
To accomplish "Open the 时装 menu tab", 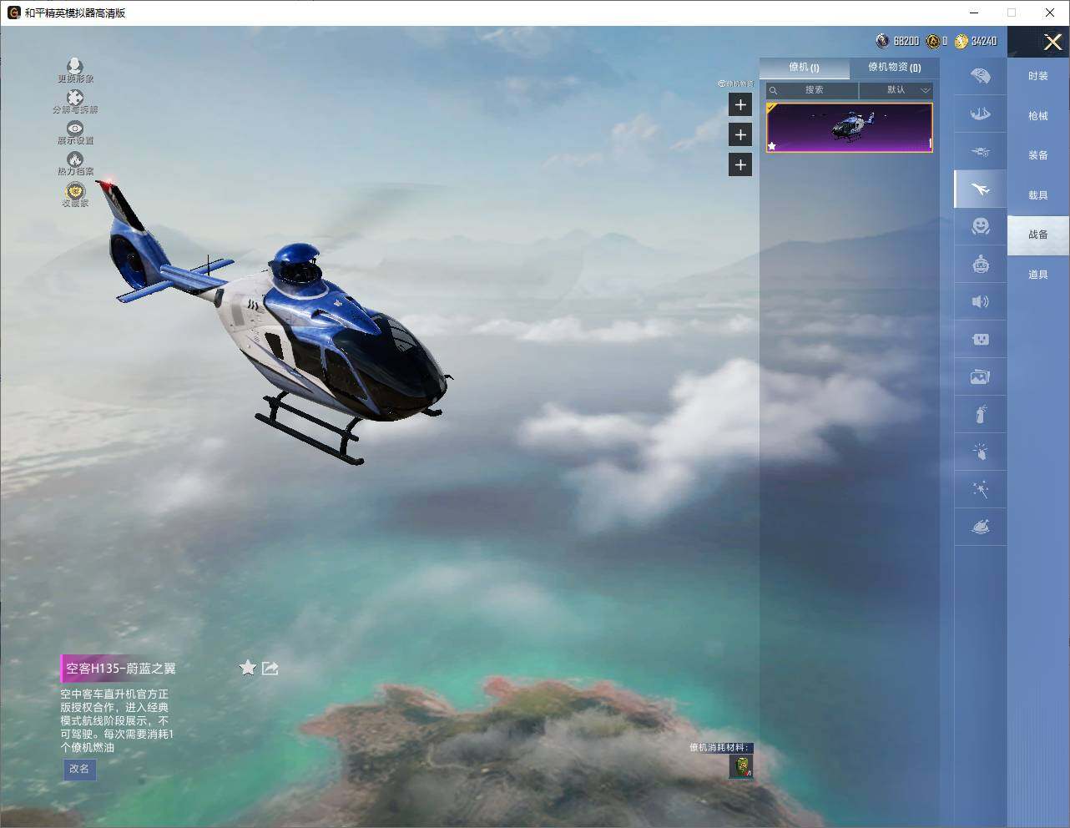I will point(1037,76).
